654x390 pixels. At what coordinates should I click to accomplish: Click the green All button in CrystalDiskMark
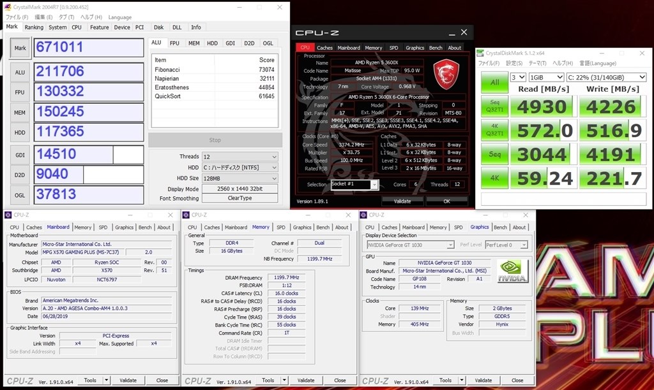tap(495, 82)
